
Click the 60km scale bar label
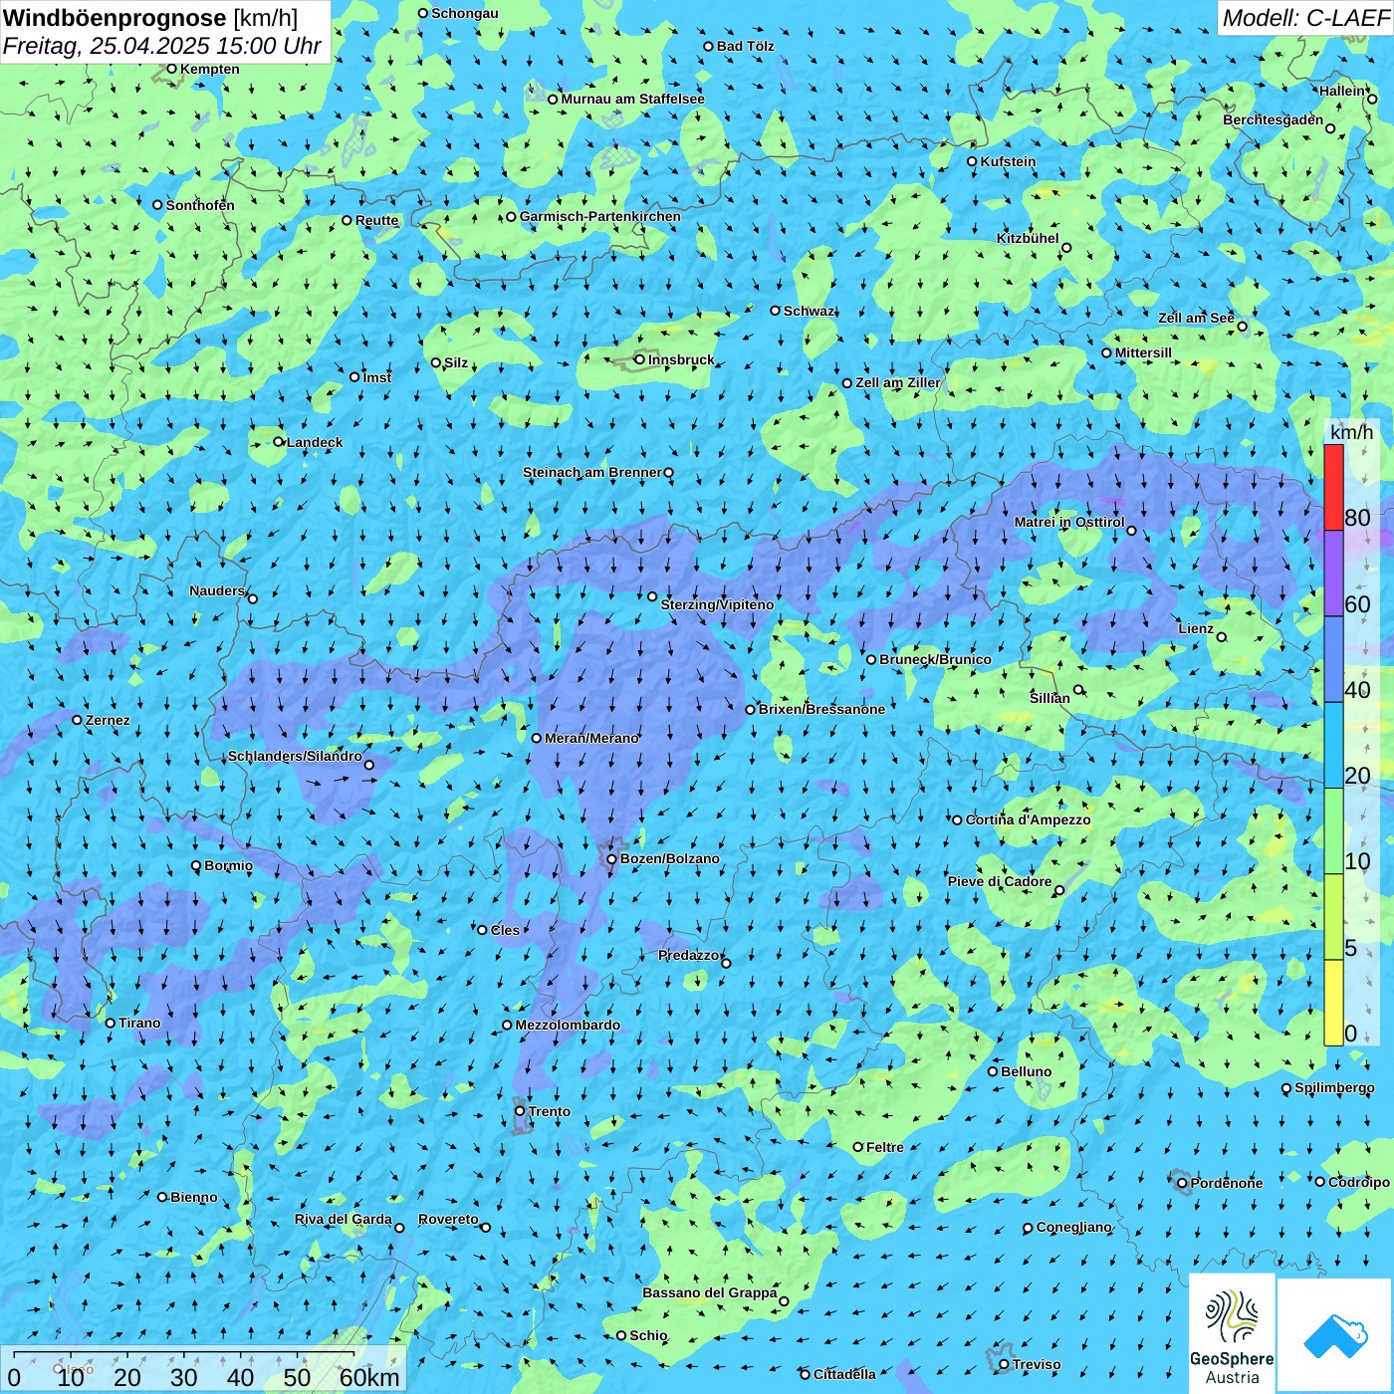(369, 1377)
